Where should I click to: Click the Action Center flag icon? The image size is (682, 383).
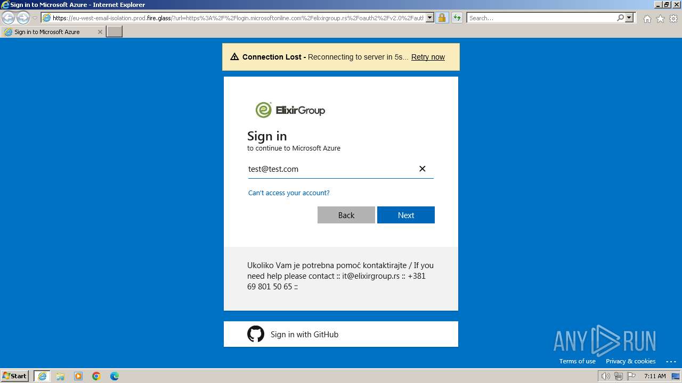(631, 376)
